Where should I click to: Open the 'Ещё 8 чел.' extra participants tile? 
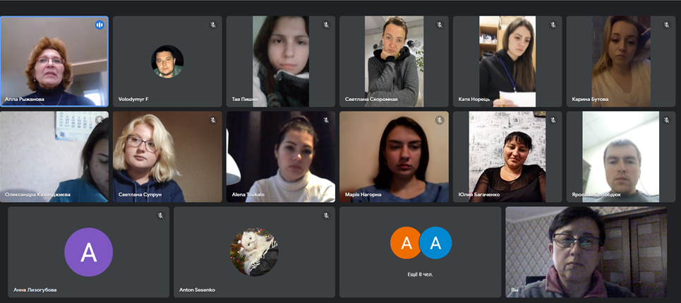coord(420,252)
